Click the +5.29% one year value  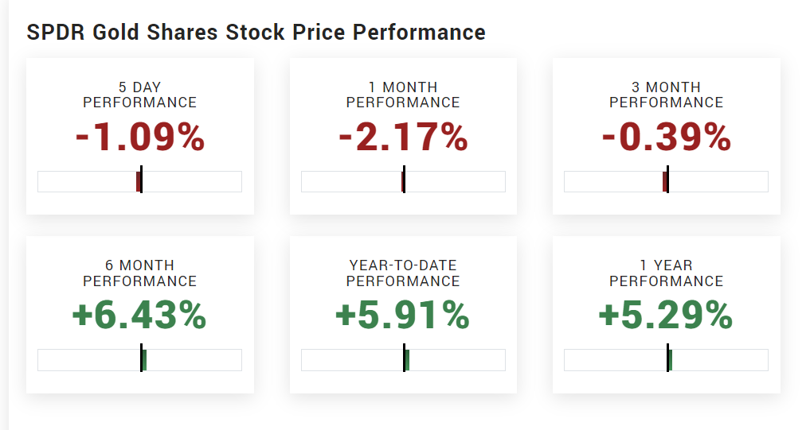click(666, 316)
